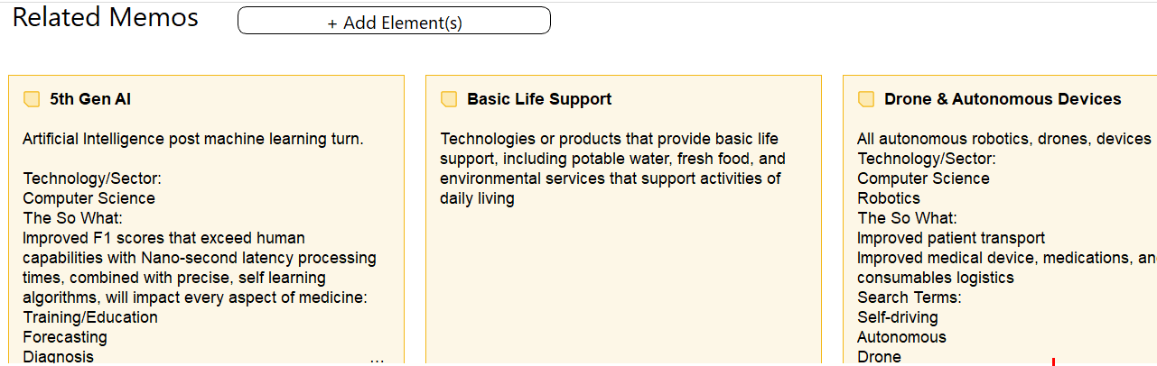1157x366 pixels.
Task: Select 'Improved patient transport' in Drone memo
Action: (951, 238)
